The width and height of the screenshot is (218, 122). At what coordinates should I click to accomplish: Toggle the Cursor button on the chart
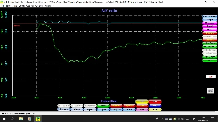tap(103, 105)
